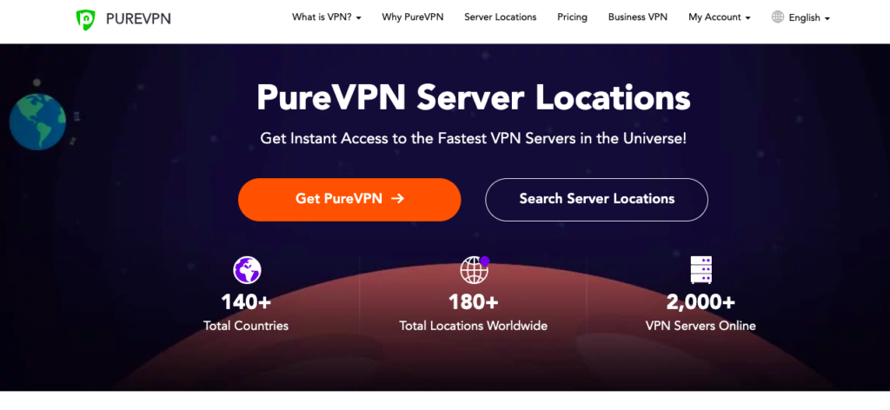The height and width of the screenshot is (410, 890).
Task: Click the web globe Locations Worldwide icon
Action: (475, 270)
